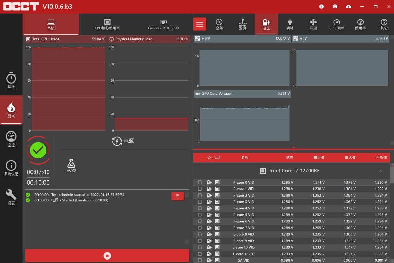
Task: Click the copy log button
Action: tap(177, 197)
